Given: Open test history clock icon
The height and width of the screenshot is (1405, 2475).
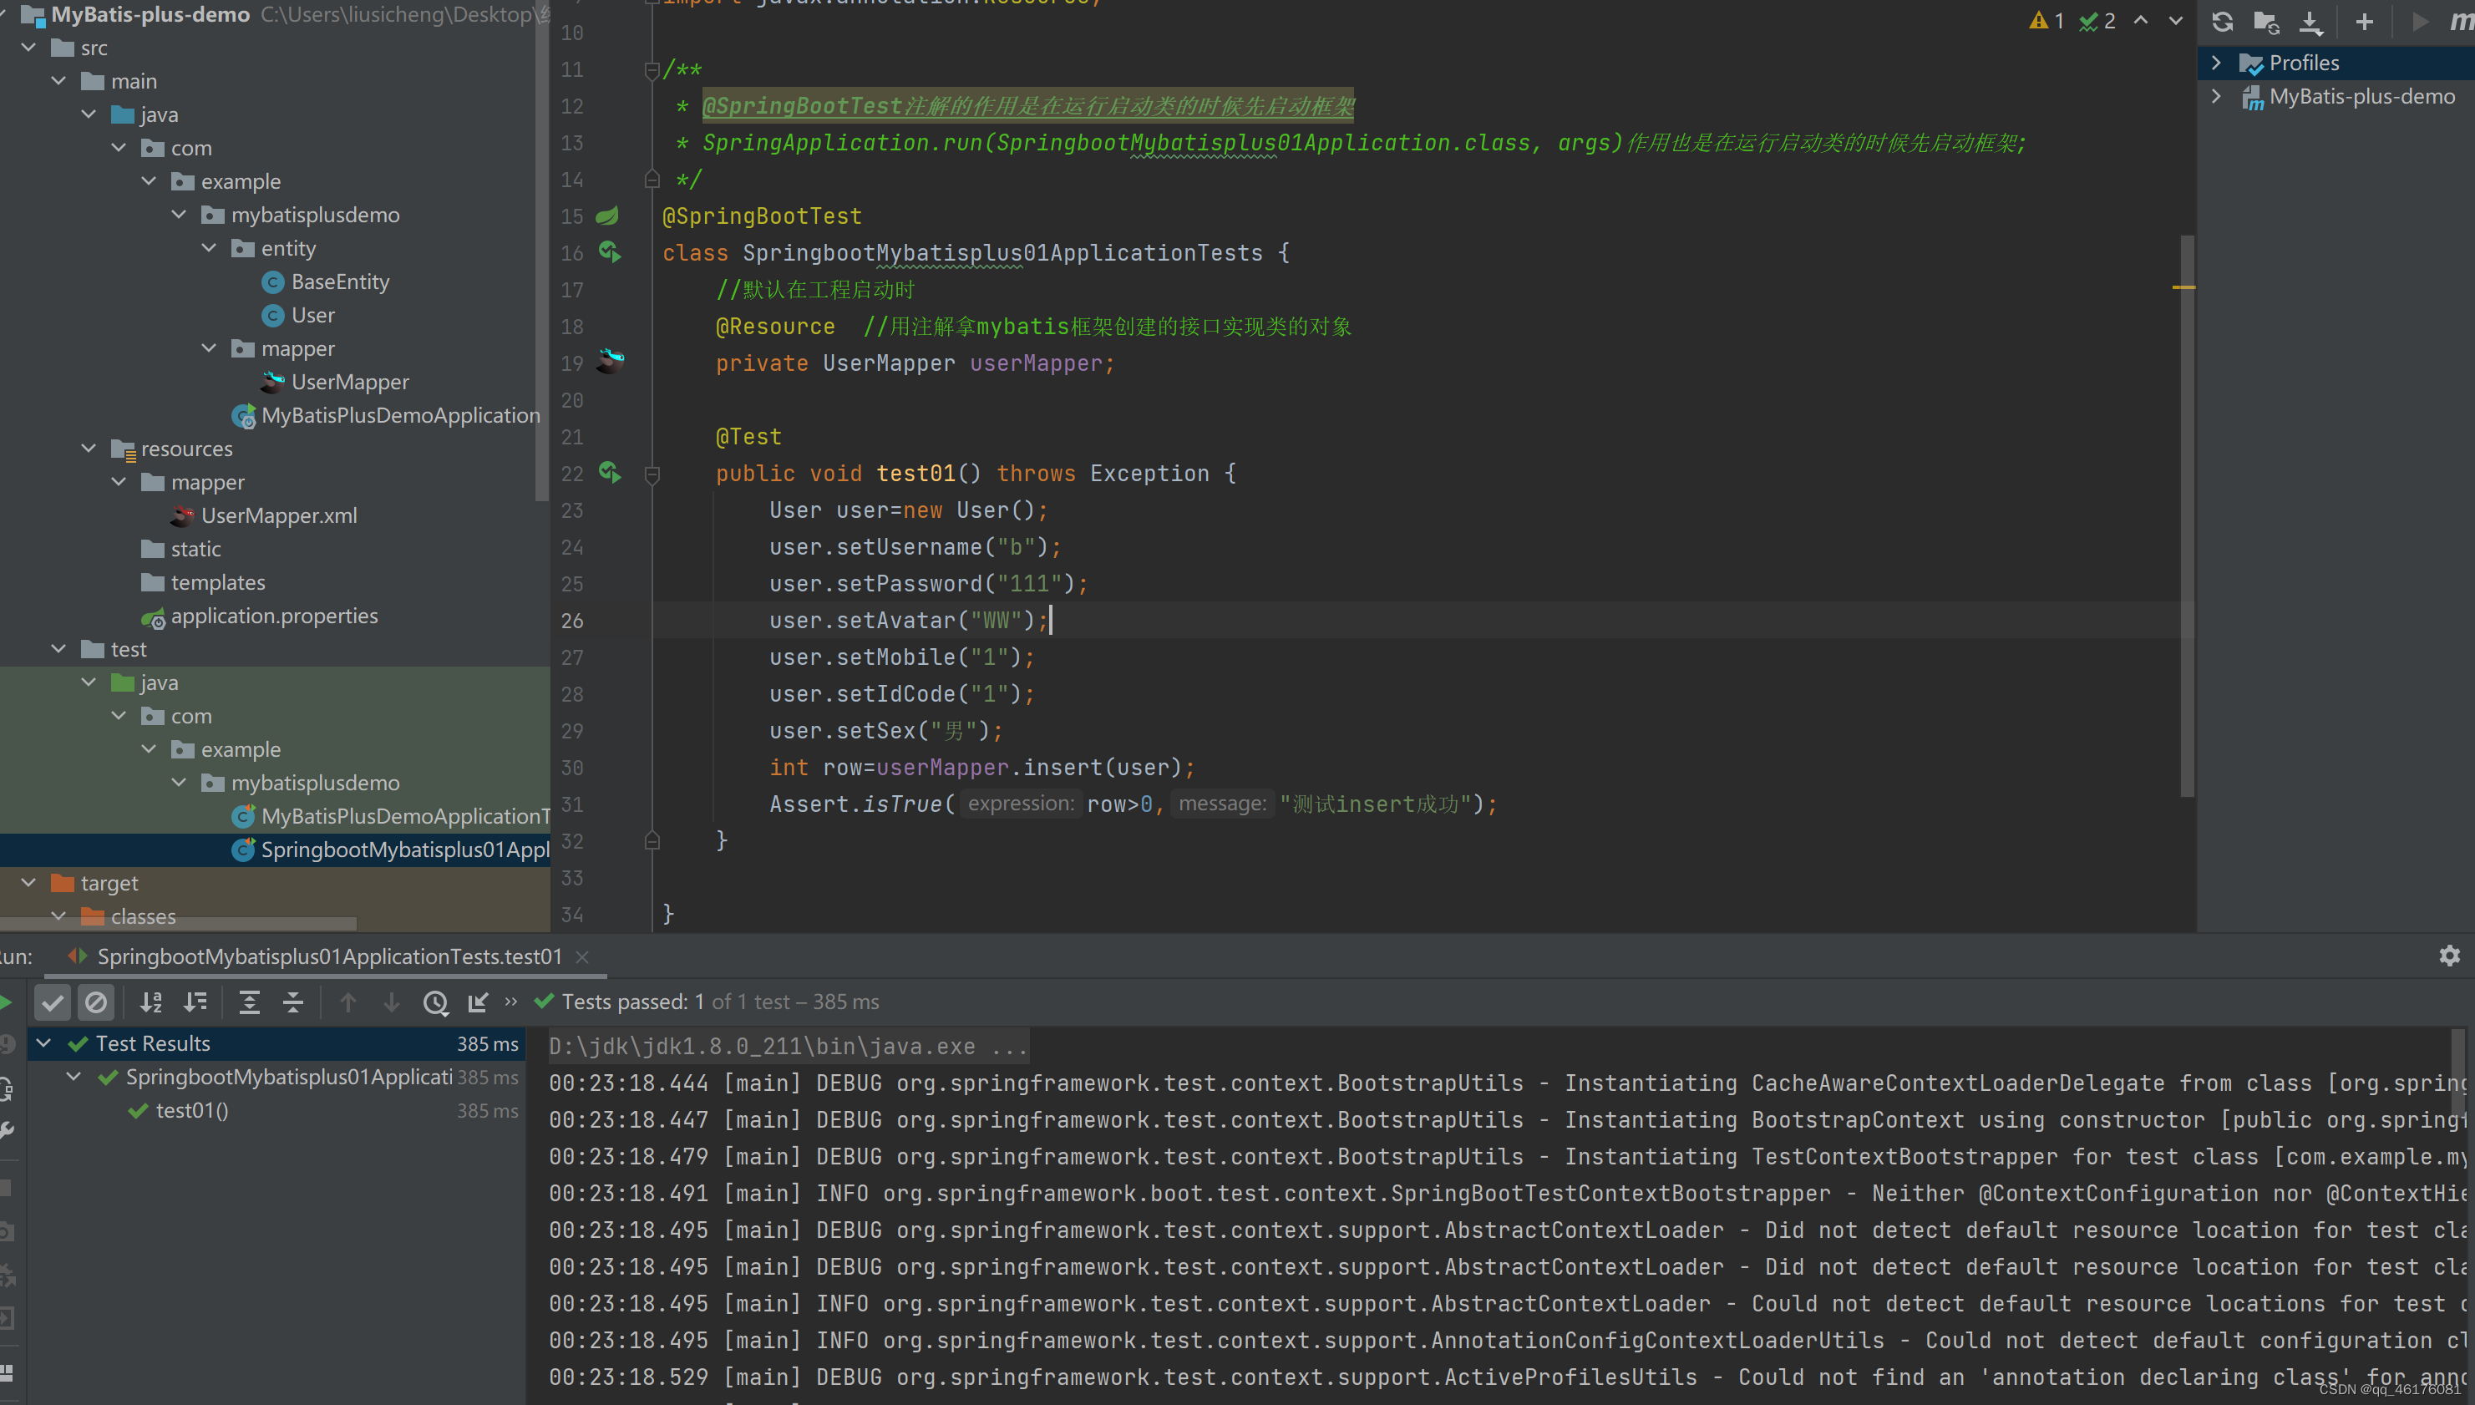Looking at the screenshot, I should tap(435, 1002).
